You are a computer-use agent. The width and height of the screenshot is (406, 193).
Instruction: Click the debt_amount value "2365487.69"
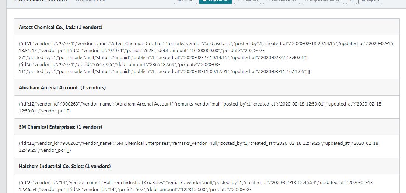[x=162, y=65]
